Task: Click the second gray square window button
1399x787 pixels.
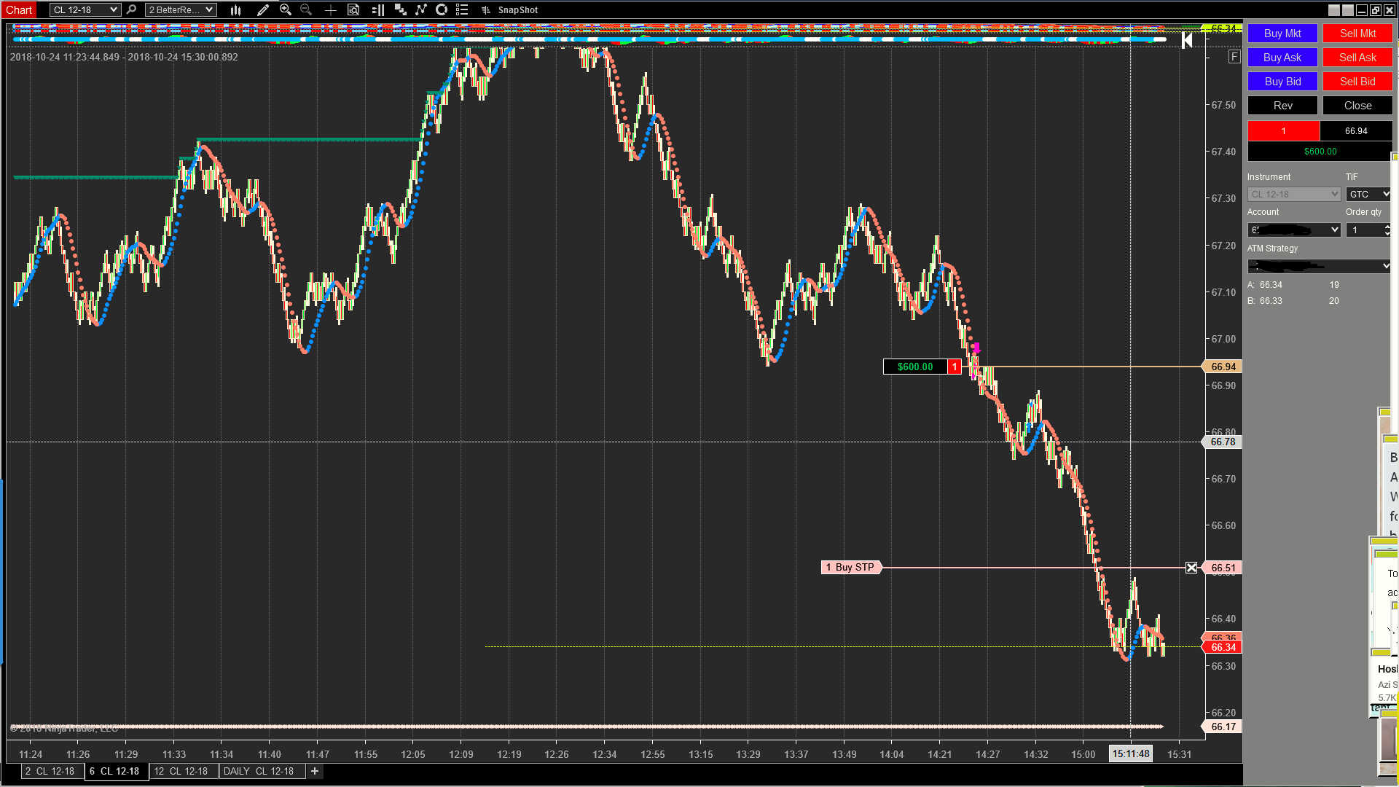Action: (1348, 10)
